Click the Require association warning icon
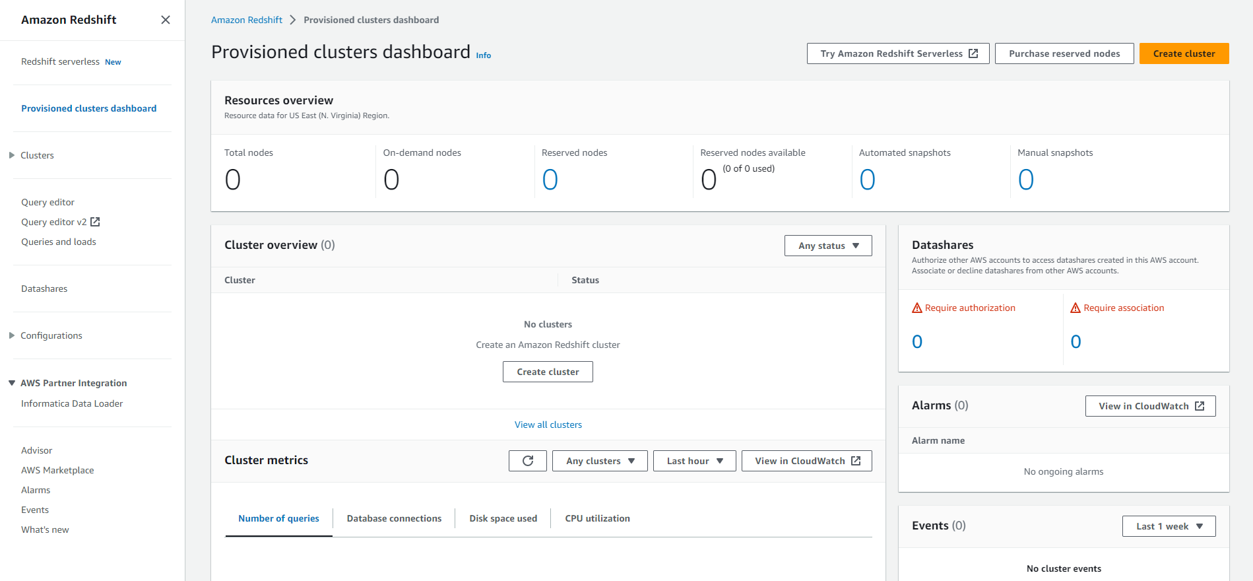Image resolution: width=1253 pixels, height=581 pixels. coord(1076,308)
